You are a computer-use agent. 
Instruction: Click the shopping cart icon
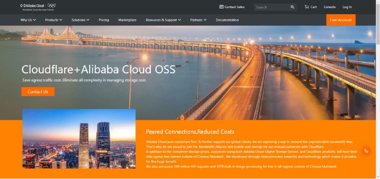click(x=306, y=7)
